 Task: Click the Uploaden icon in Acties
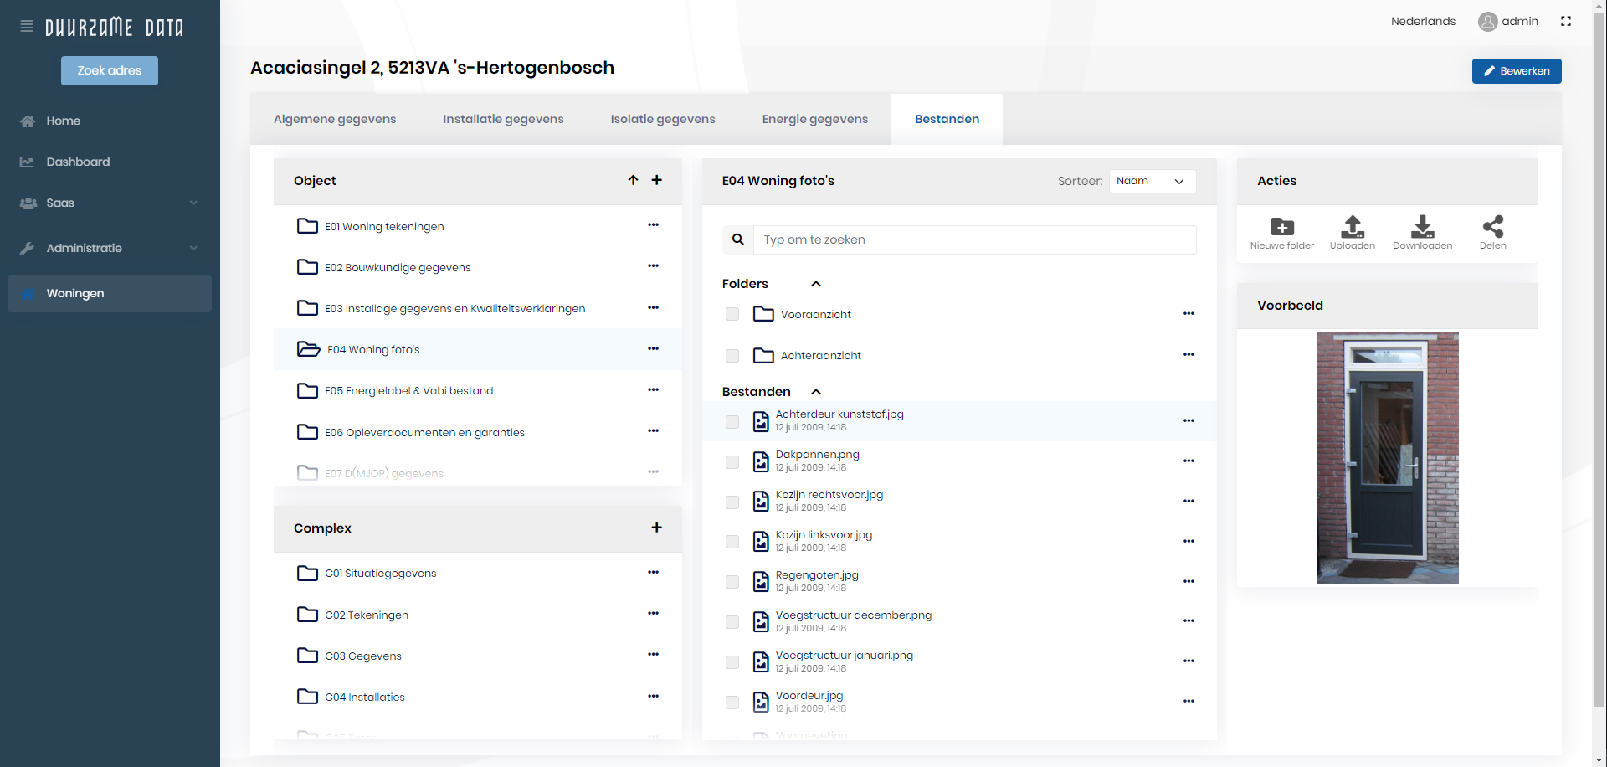pos(1352,227)
